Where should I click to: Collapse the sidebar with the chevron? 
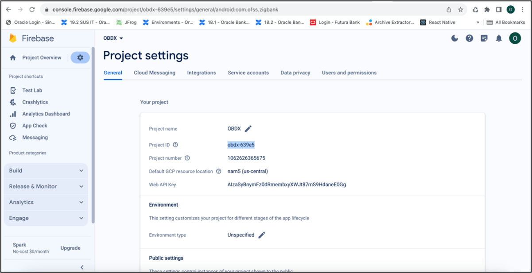click(x=82, y=267)
